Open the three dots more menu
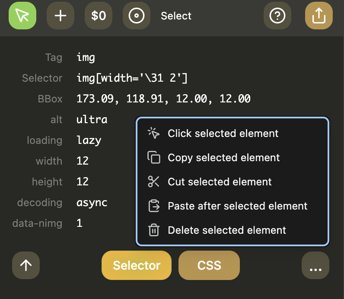 click(x=315, y=265)
